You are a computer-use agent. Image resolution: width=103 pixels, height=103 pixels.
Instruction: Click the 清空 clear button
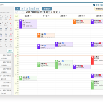[10, 51]
